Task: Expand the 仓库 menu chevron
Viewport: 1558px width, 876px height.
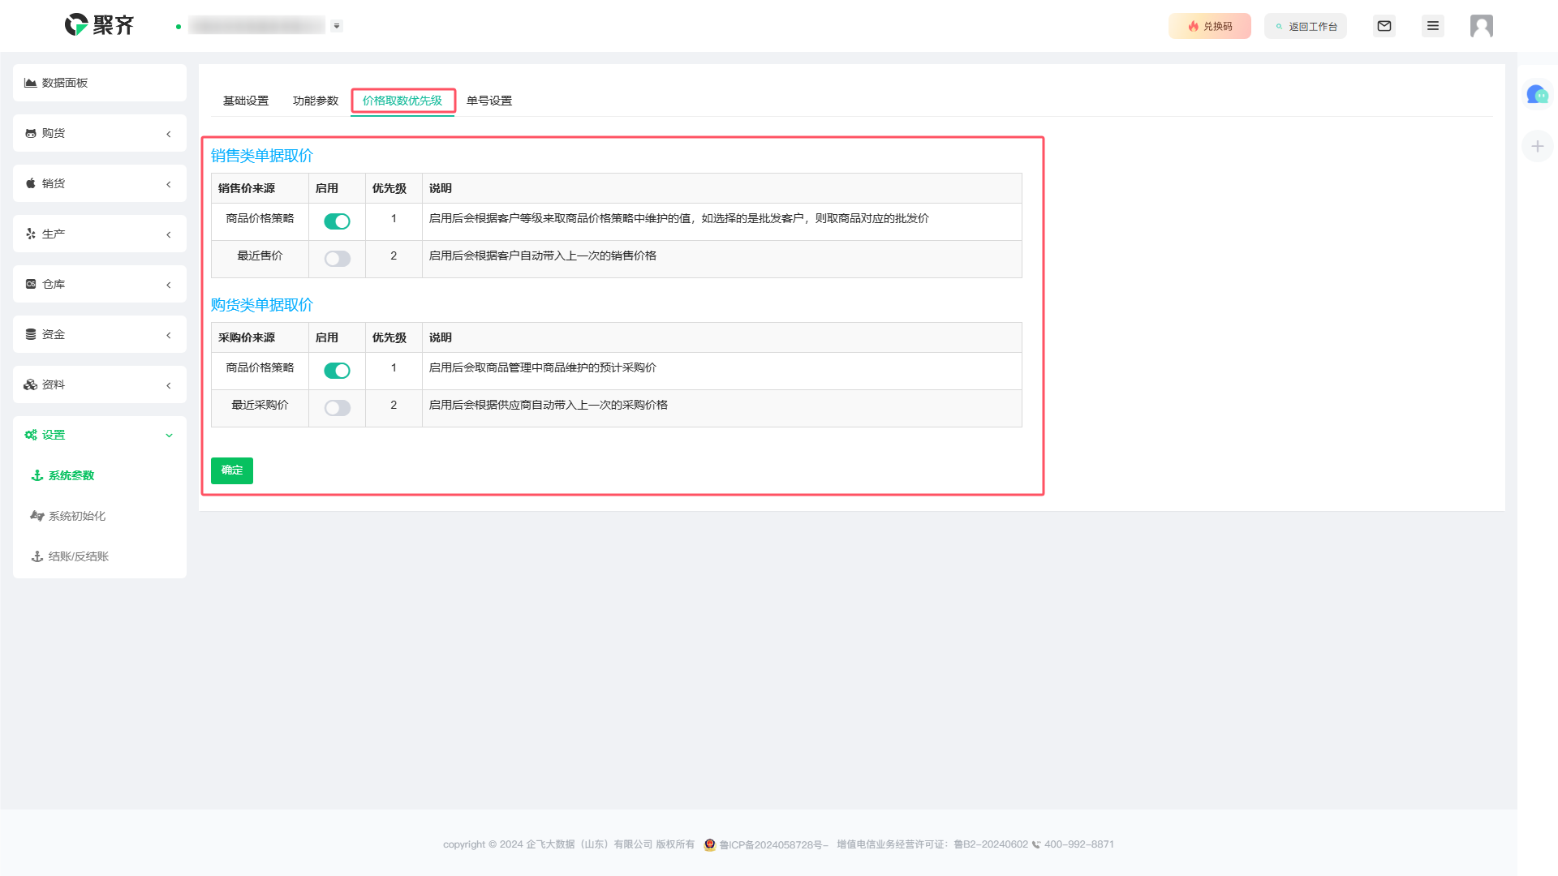Action: [169, 285]
